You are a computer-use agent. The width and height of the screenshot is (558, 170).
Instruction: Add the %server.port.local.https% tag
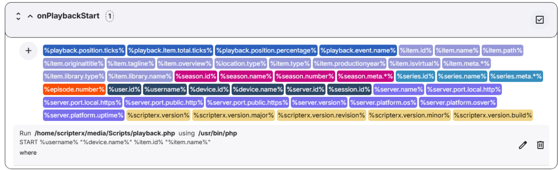click(x=82, y=102)
